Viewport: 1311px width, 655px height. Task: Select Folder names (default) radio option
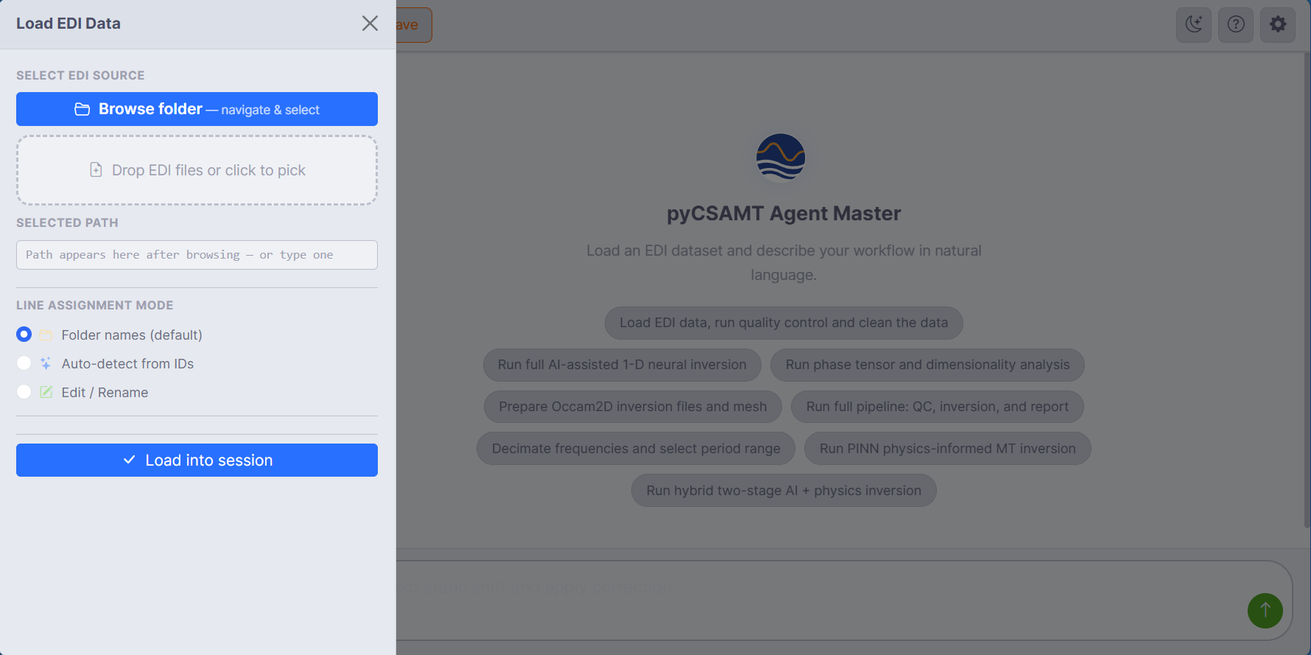pos(24,334)
